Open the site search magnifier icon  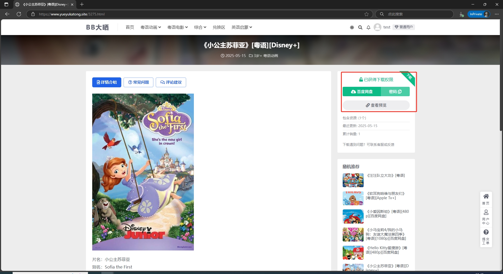360,27
